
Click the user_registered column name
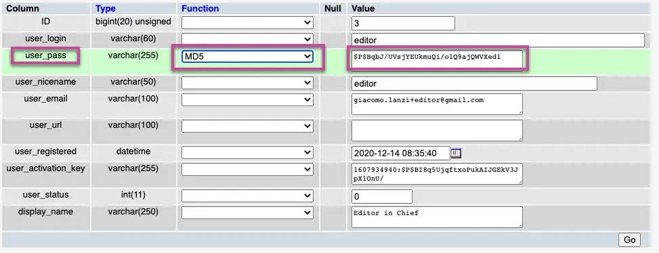point(46,151)
